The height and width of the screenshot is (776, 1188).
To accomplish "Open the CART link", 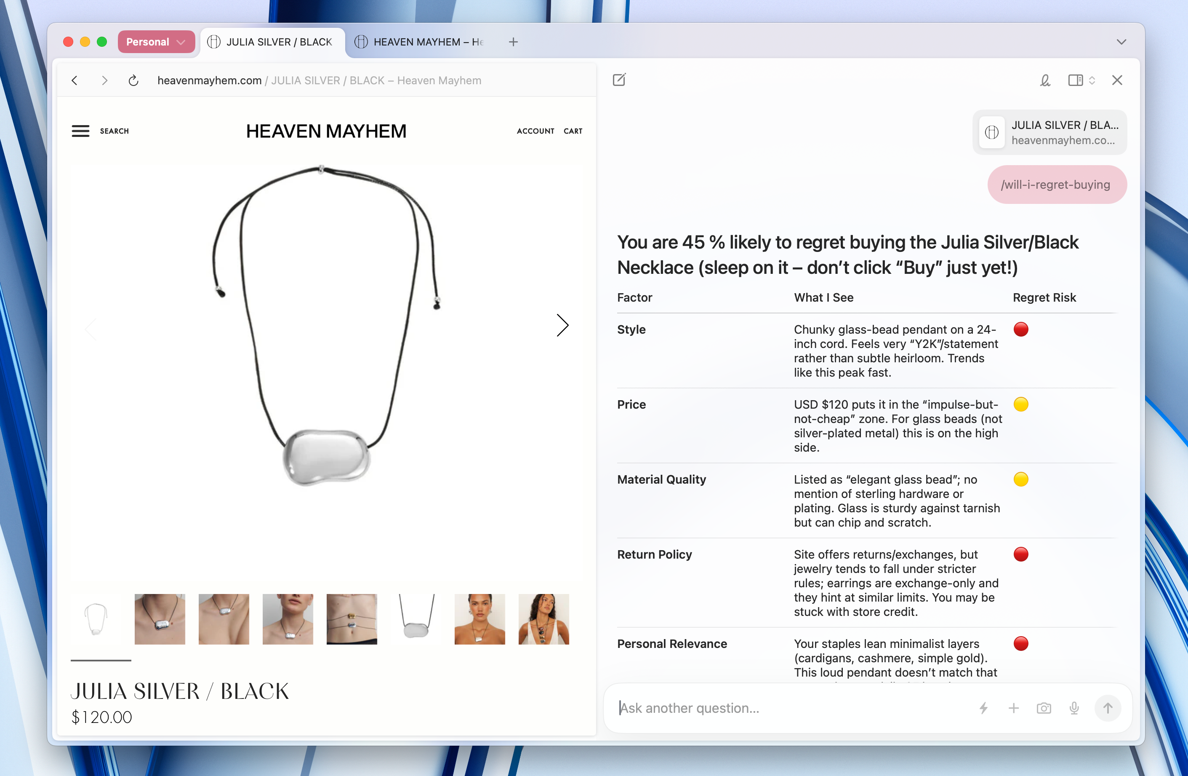I will 573,131.
